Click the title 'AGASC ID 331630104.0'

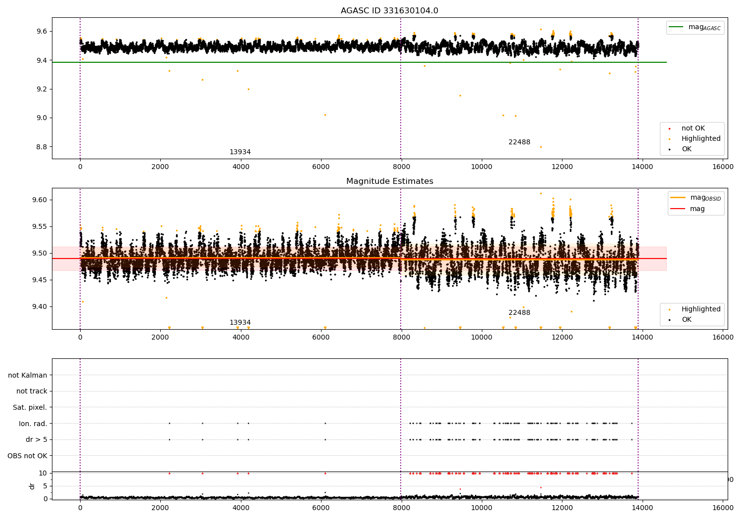coord(389,11)
